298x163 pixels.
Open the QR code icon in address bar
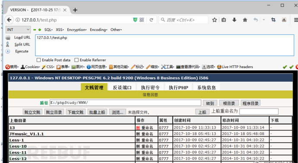[142, 20]
